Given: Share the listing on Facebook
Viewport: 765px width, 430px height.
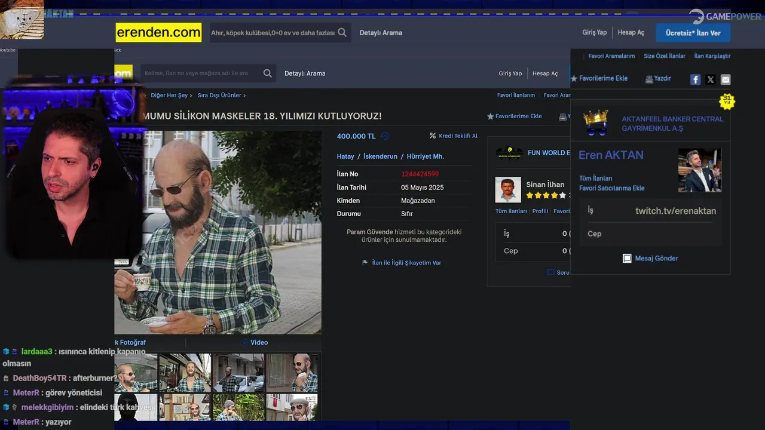Looking at the screenshot, I should (695, 79).
